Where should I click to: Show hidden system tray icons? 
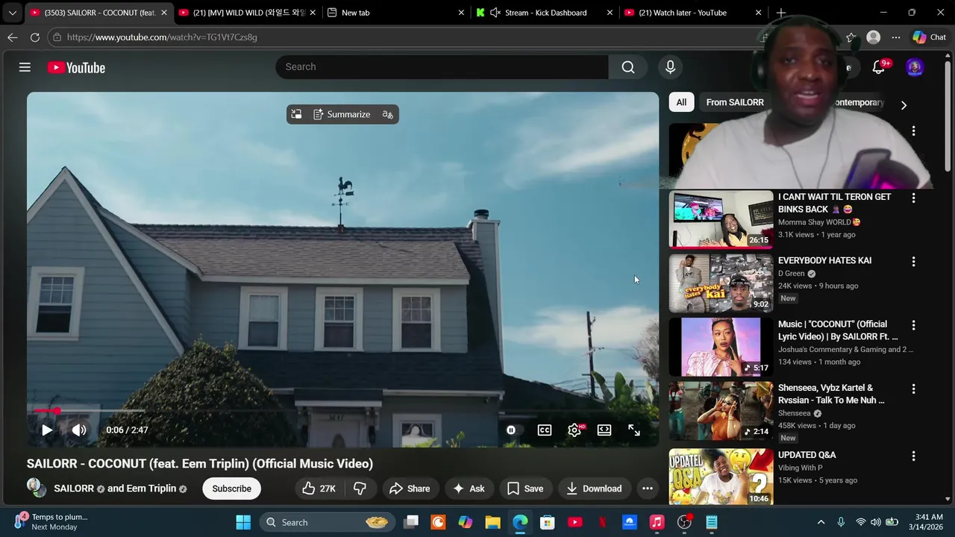click(x=821, y=522)
